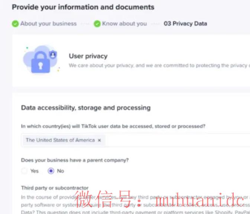Select Yes for parent company

(25, 171)
